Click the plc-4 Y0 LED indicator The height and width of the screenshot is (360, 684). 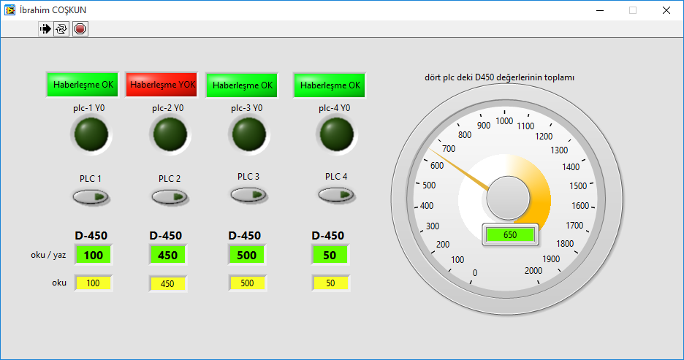pos(337,134)
